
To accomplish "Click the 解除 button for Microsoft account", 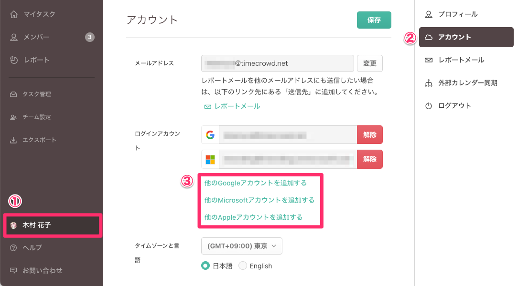I will pos(370,159).
